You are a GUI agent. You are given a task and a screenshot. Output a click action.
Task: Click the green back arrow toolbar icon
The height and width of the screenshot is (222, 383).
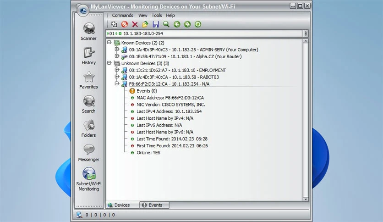coord(177,24)
